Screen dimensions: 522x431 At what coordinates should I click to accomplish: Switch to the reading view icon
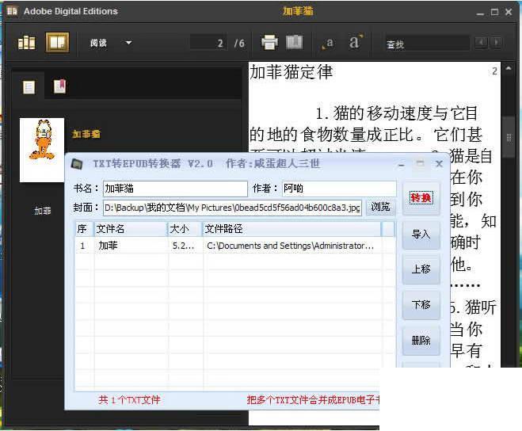click(57, 42)
